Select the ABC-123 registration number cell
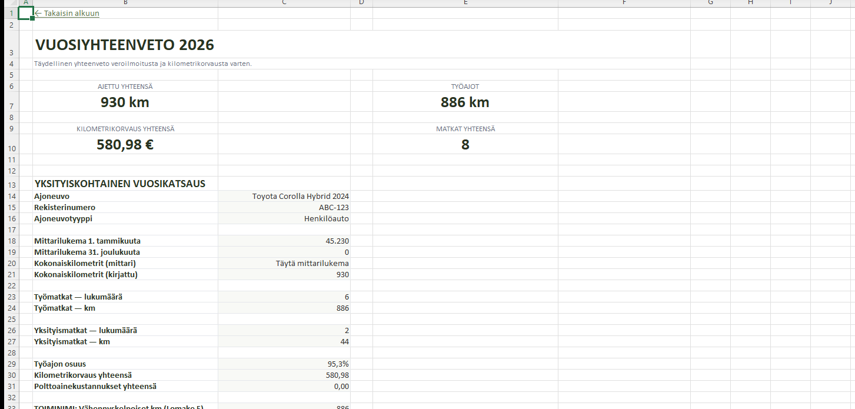This screenshot has height=409, width=855. coord(334,208)
